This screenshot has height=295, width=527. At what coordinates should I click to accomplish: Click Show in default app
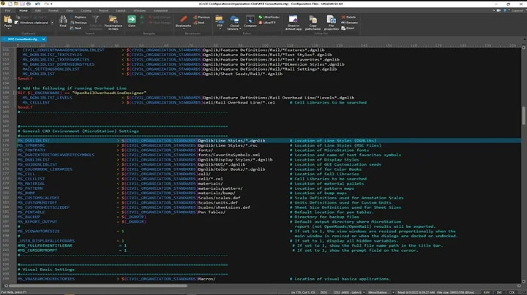[293, 22]
